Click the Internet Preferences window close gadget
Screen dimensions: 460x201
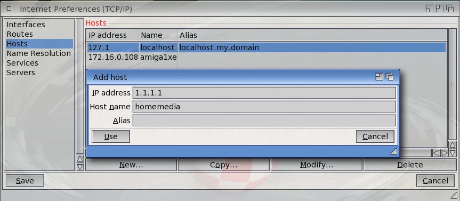[x=9, y=9]
